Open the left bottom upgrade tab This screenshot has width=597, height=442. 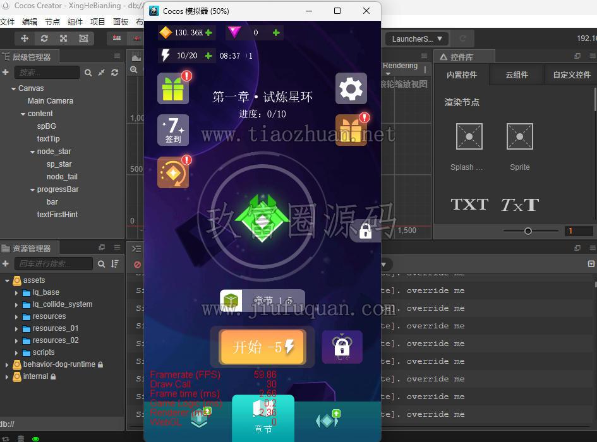(x=201, y=419)
